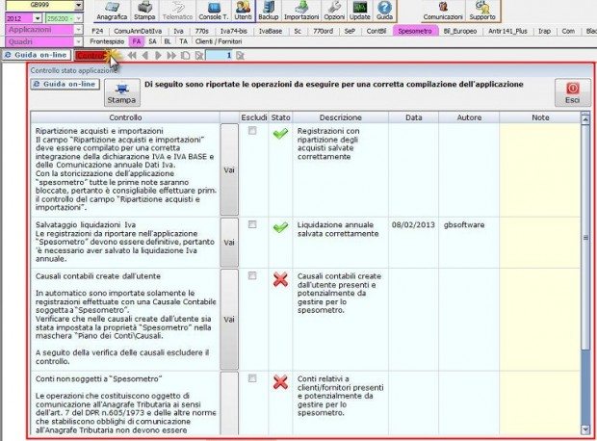This screenshot has height=441, width=597.
Task: Select the SA quadro tab
Action: click(x=152, y=41)
